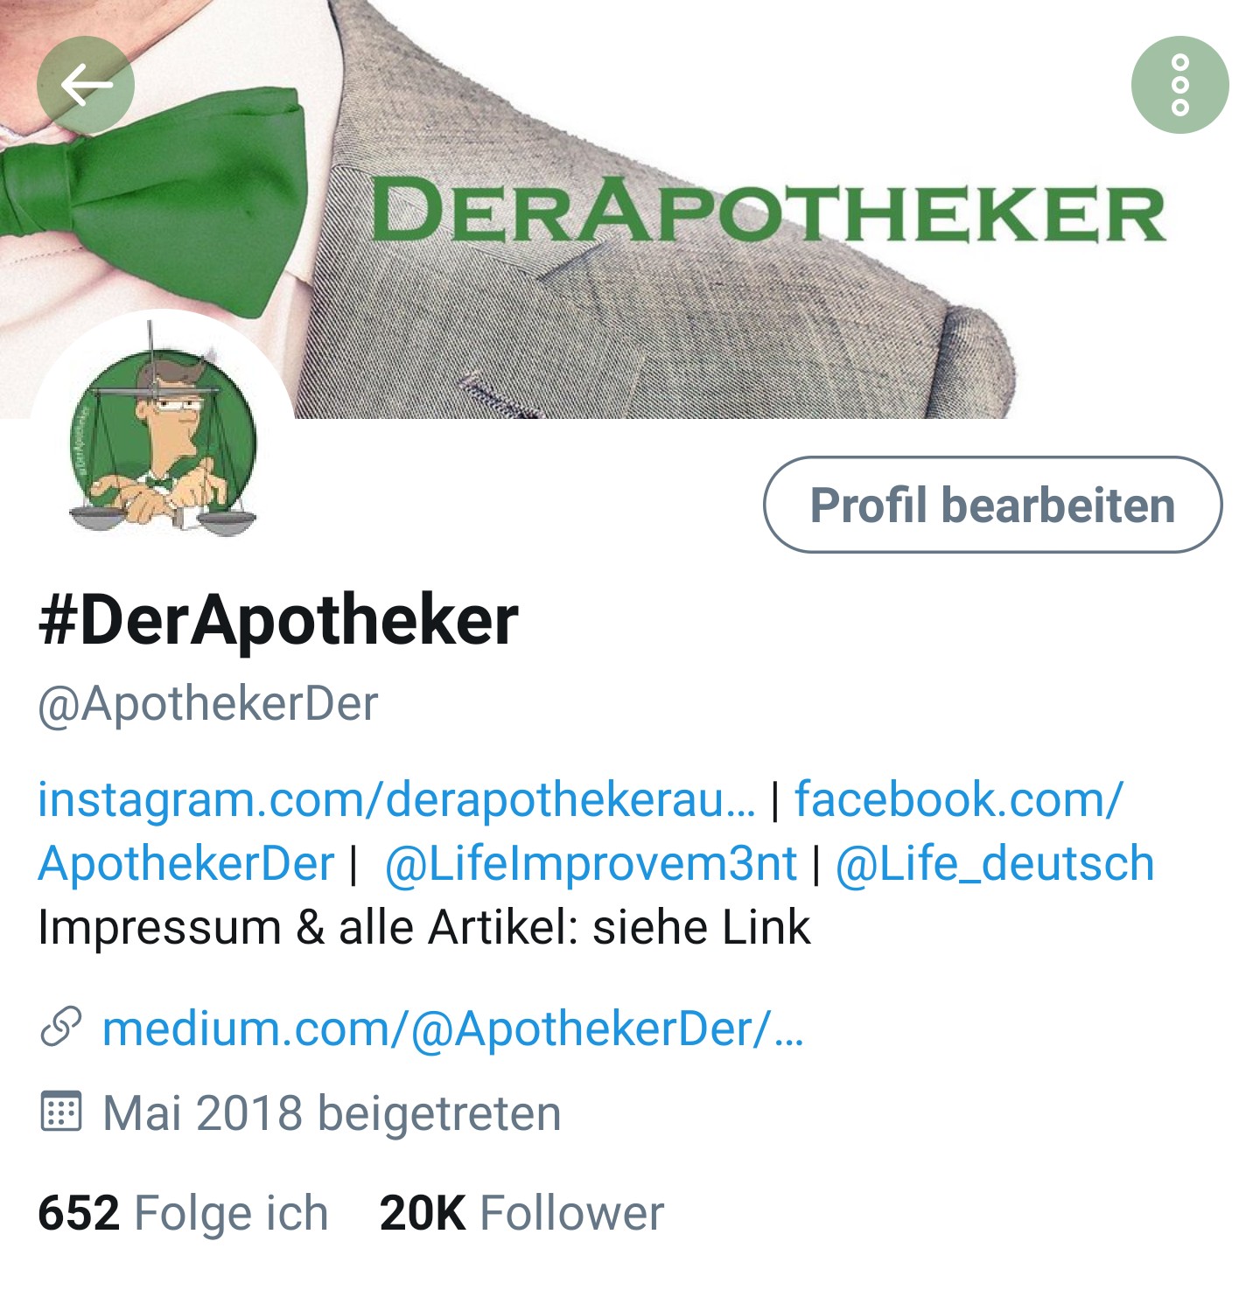Show the 20K Follower list
Viewport: 1260px width, 1311px height.
point(521,1213)
